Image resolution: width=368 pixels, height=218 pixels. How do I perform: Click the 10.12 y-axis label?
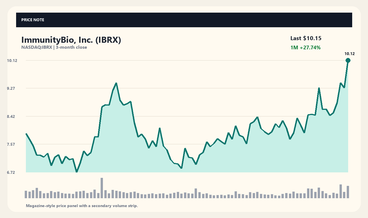(x=12, y=61)
